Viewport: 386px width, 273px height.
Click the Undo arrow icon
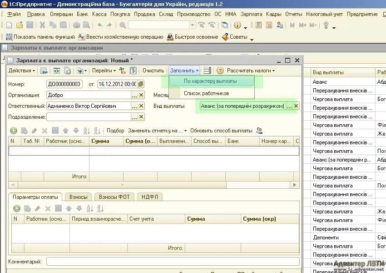(100, 25)
